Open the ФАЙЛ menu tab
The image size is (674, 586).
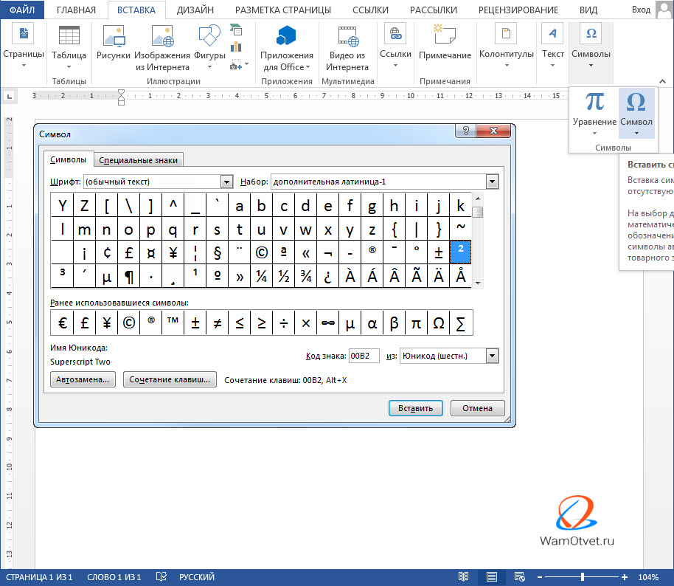point(22,10)
